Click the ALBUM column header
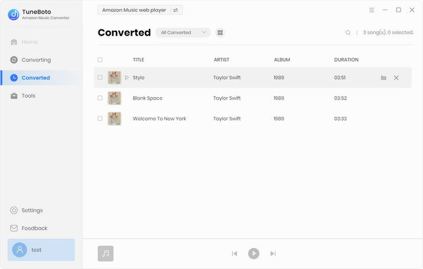Screen dimensions: 423x269 [282, 60]
